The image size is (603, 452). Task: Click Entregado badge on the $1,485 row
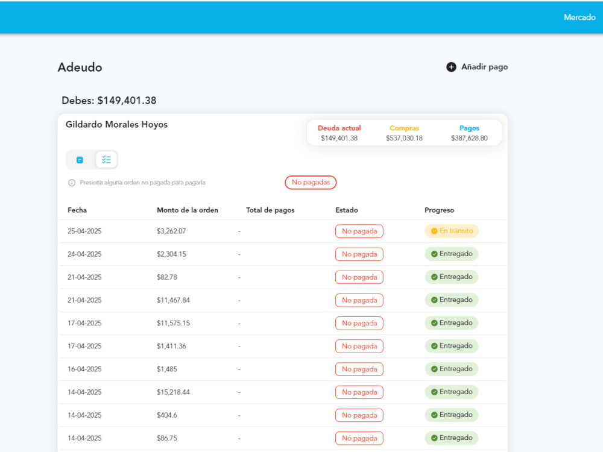(452, 369)
